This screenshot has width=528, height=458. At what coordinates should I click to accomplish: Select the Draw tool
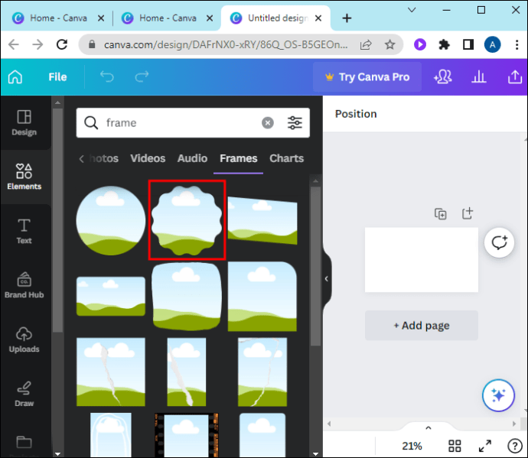(x=24, y=394)
